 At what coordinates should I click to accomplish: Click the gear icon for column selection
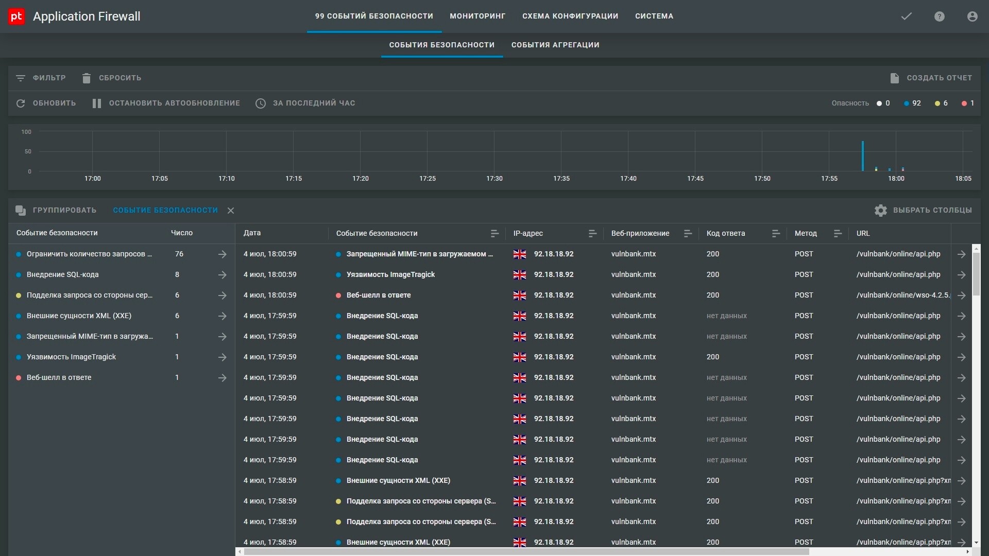pyautogui.click(x=881, y=211)
